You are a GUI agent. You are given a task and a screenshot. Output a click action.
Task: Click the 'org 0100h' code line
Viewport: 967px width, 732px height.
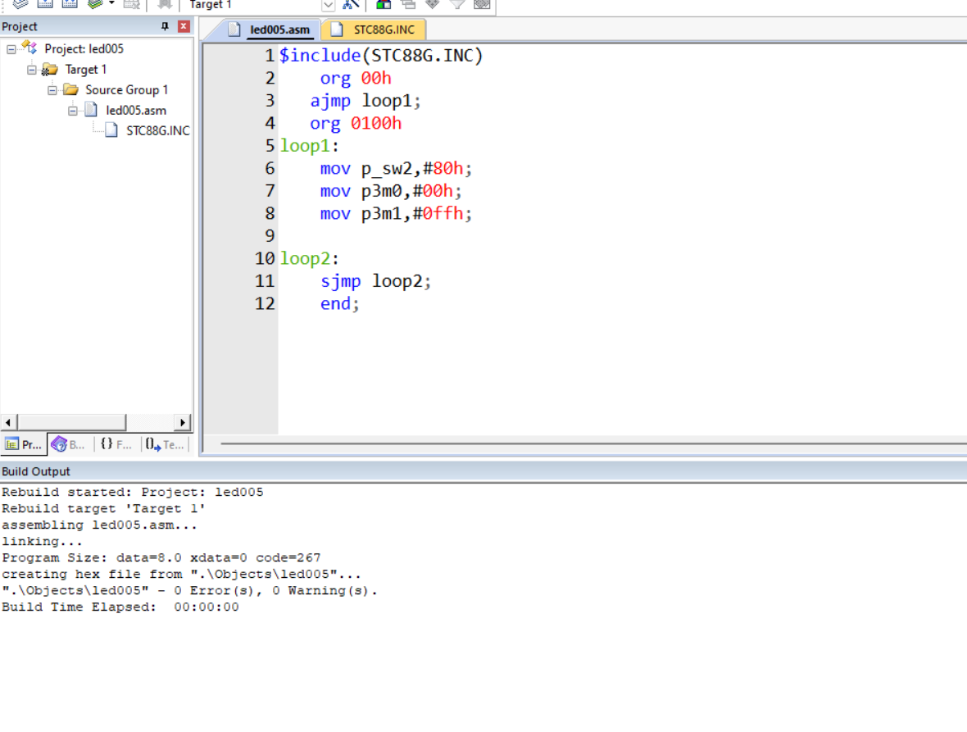[356, 123]
